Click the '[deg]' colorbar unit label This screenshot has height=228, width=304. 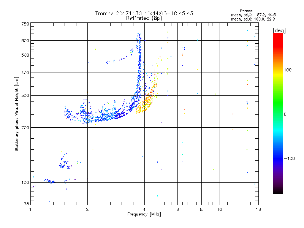click(x=279, y=30)
